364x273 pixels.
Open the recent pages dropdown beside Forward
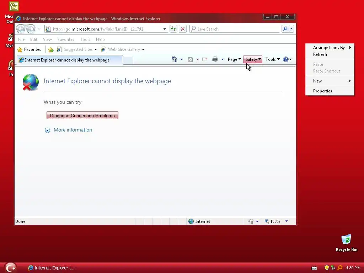39,29
